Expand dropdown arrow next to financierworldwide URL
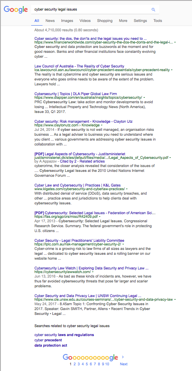192x371 pixels. click(175, 43)
